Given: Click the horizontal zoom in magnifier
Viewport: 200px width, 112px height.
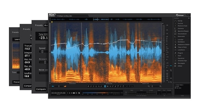Looking at the screenshot, I should 160,86.
